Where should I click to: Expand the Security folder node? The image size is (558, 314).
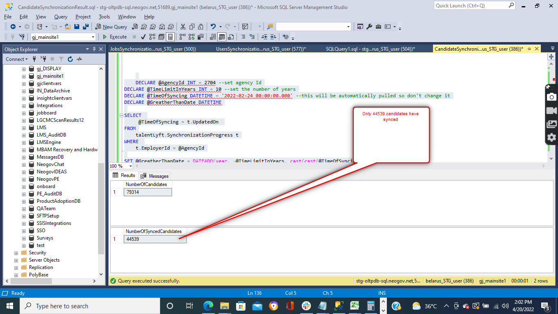click(16, 253)
